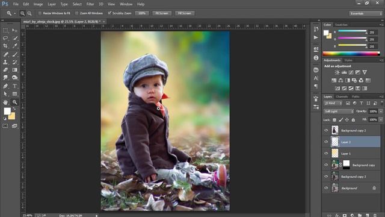Click Zoom In mode in options bar
This screenshot has height=217, width=385.
click(x=22, y=13)
